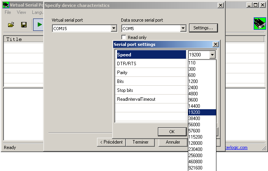
Task: Choose 460800 baud in speed list
Action: 202,162
